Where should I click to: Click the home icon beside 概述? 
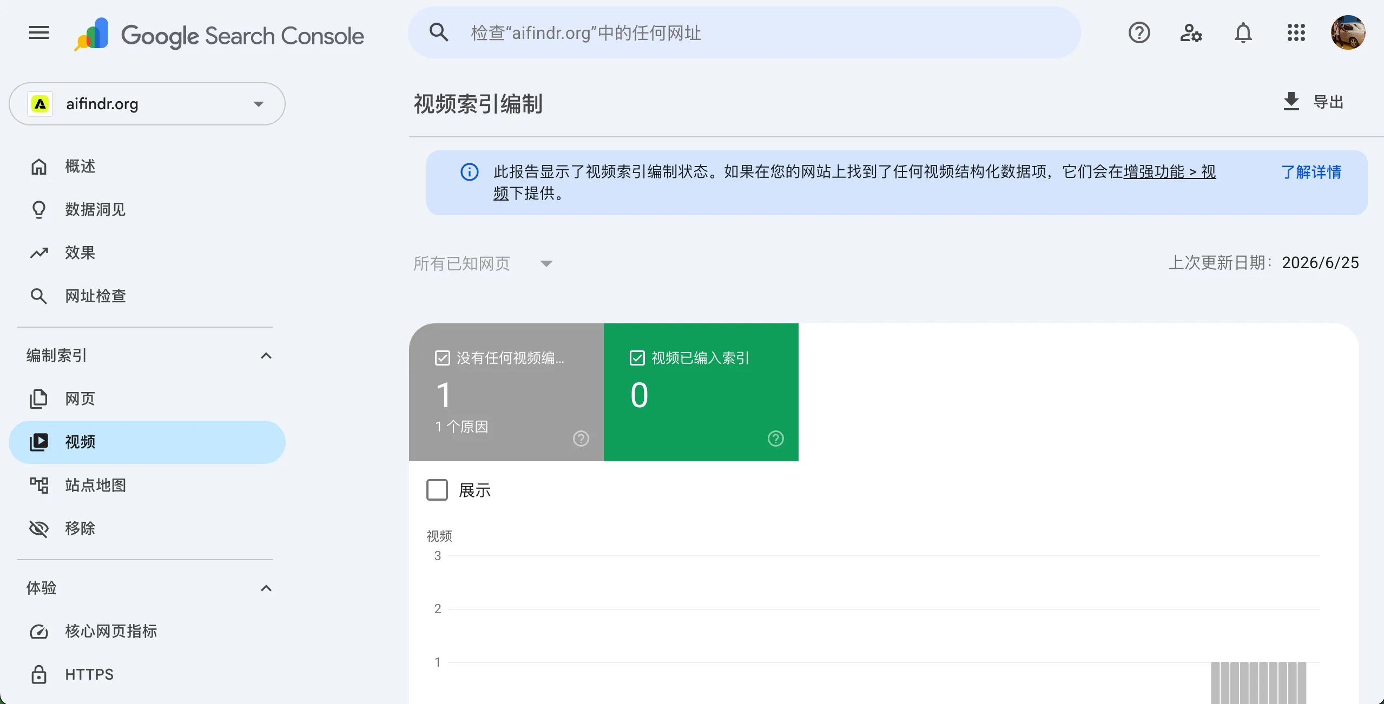38,167
